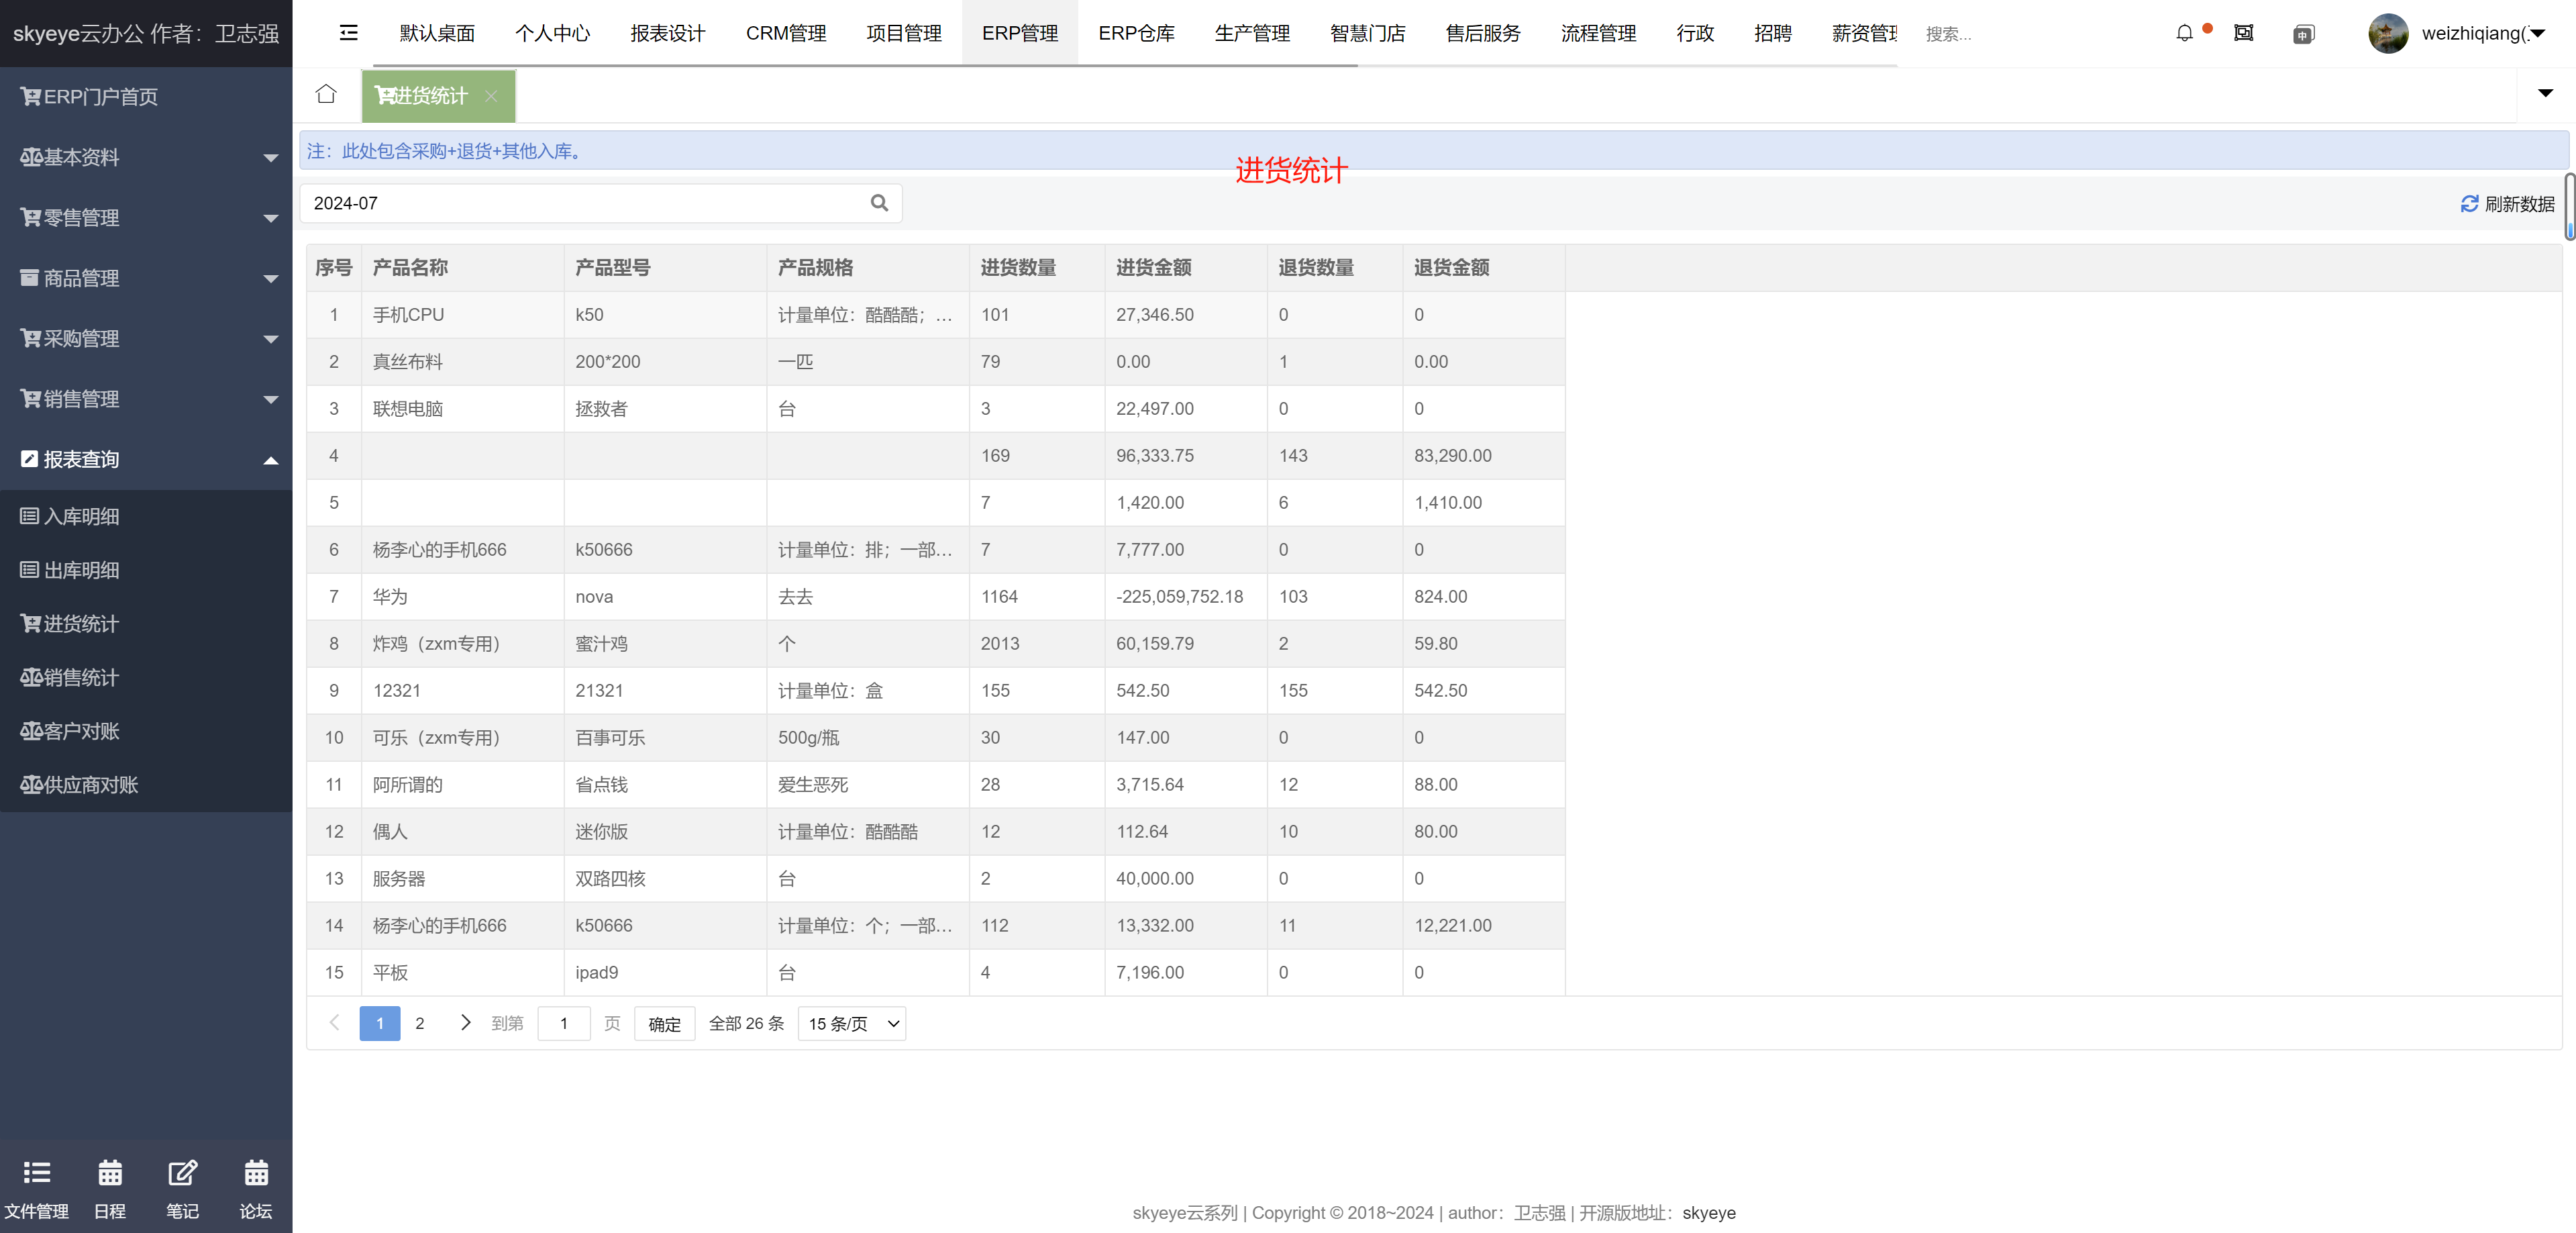The height and width of the screenshot is (1233, 2576).
Task: Go to page 2 of the table
Action: 420,1023
